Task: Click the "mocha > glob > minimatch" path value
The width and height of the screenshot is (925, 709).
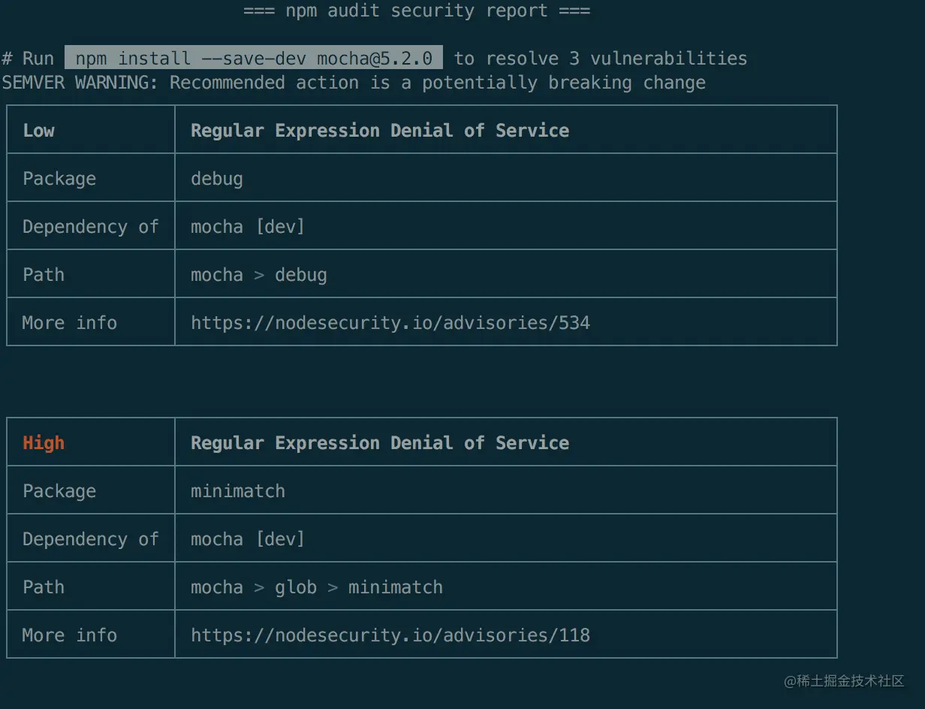Action: tap(316, 587)
